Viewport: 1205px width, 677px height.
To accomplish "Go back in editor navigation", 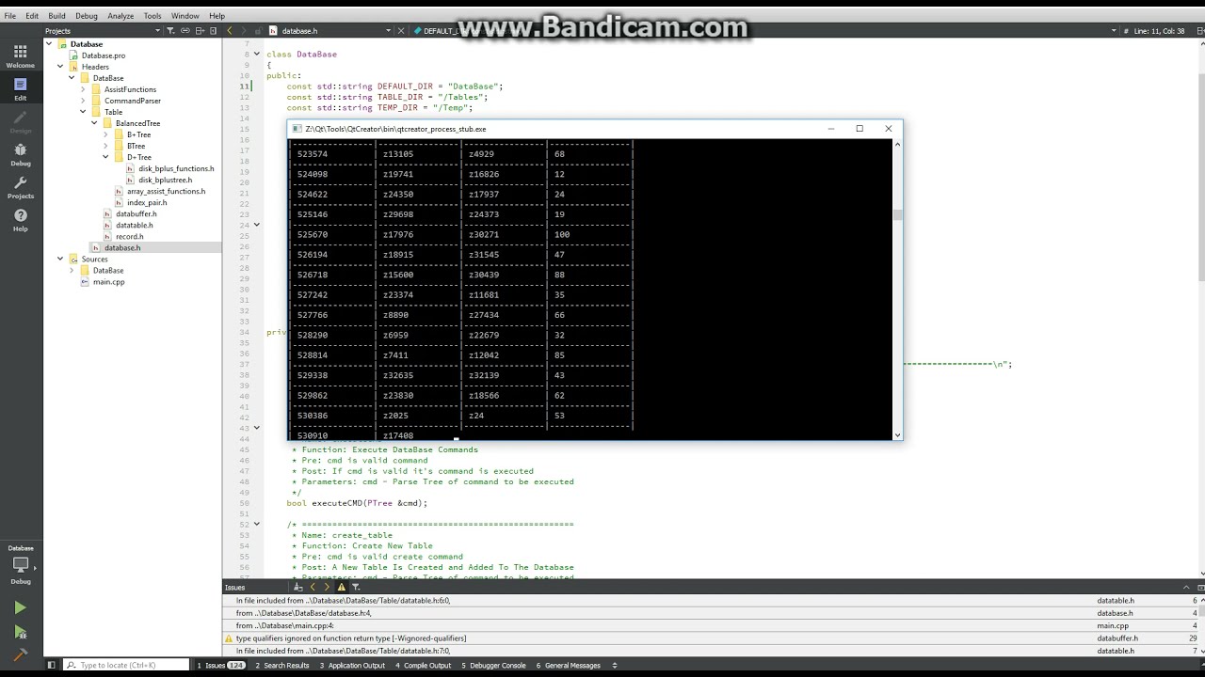I will pyautogui.click(x=229, y=31).
